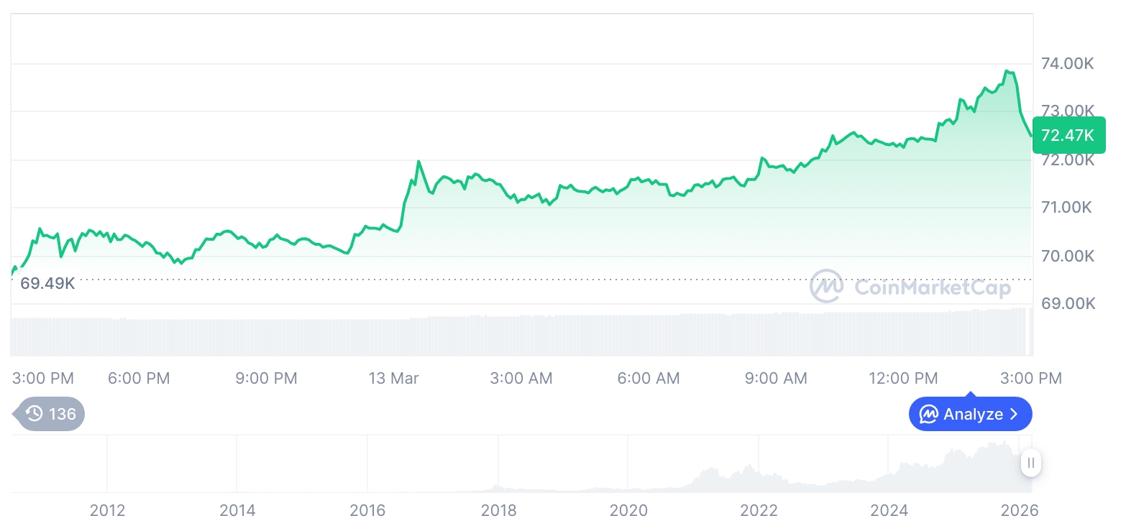Click the CoinMarketCap watermark text
This screenshot has width=1126, height=526.
[x=933, y=287]
